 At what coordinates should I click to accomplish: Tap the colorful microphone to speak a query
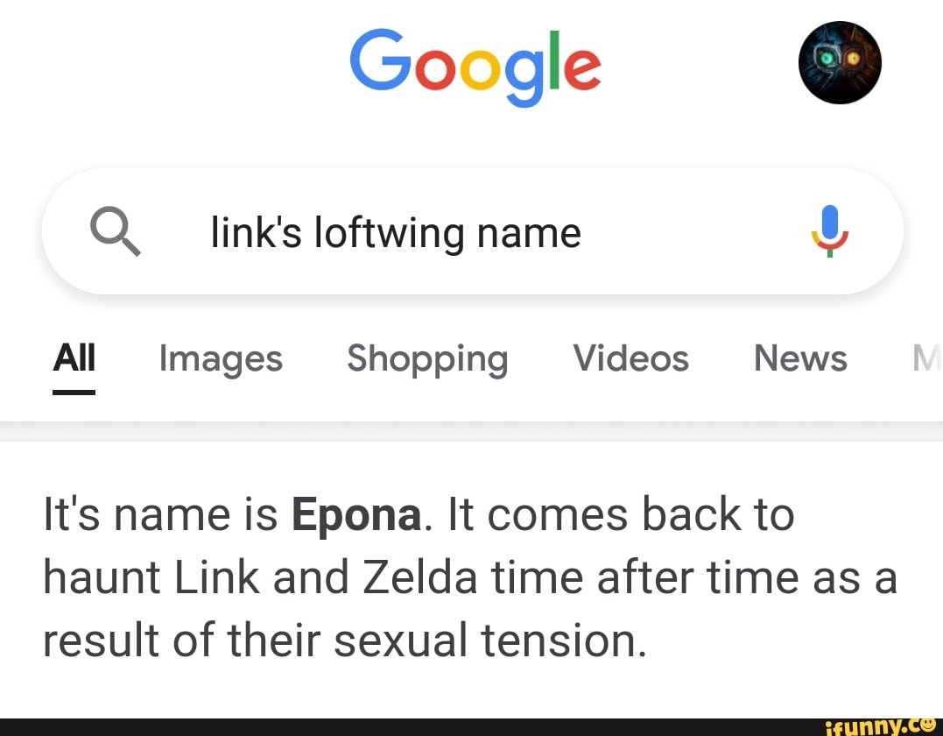pyautogui.click(x=829, y=231)
